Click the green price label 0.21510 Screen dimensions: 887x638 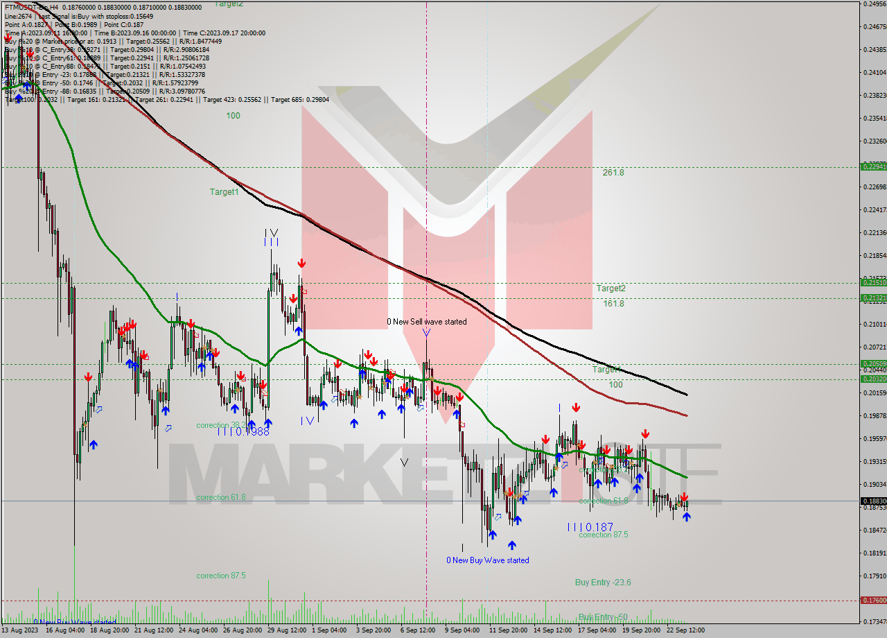pyautogui.click(x=872, y=282)
